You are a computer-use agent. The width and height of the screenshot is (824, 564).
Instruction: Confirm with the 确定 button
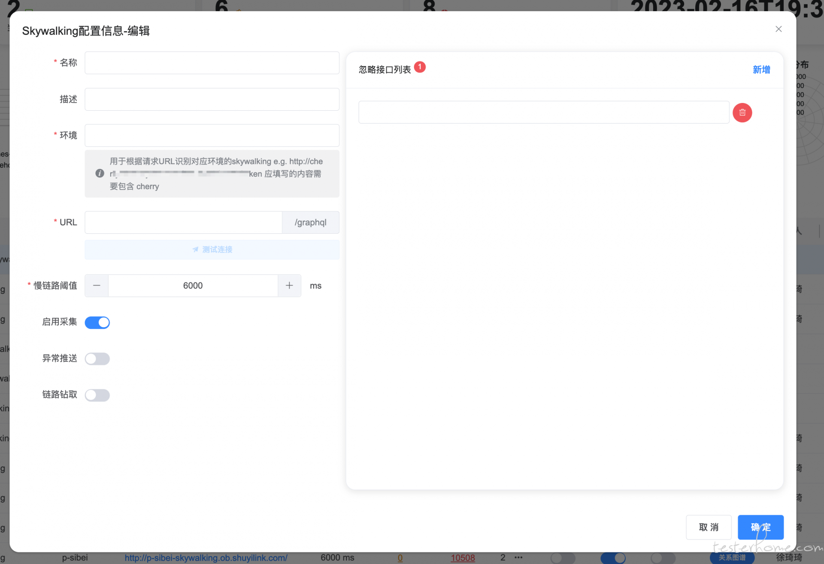tap(760, 527)
